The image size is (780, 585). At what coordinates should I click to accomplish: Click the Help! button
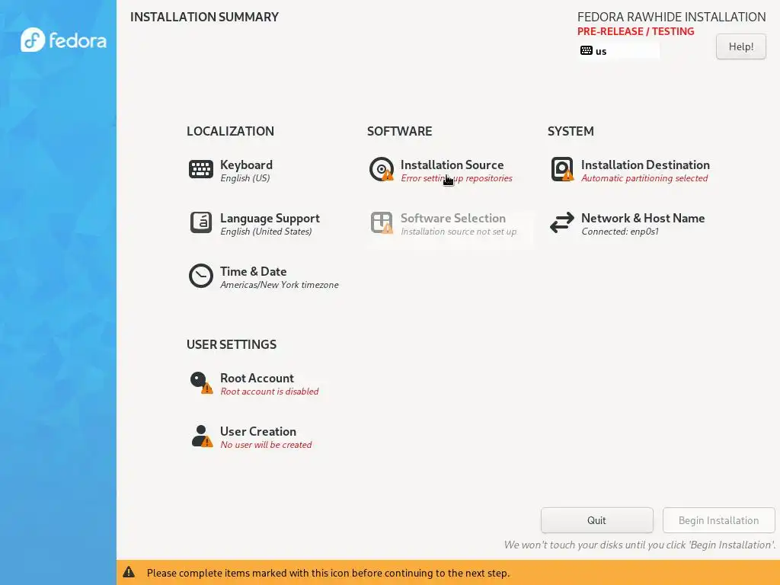pyautogui.click(x=740, y=46)
